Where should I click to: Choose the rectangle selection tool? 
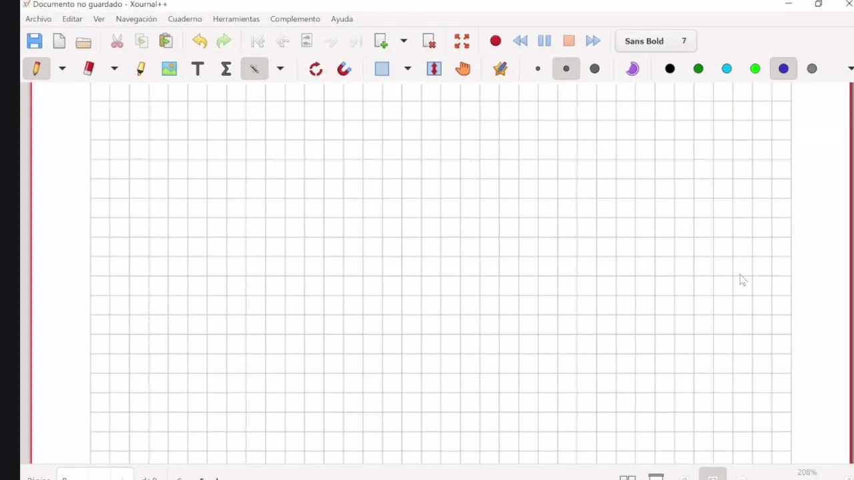click(382, 69)
